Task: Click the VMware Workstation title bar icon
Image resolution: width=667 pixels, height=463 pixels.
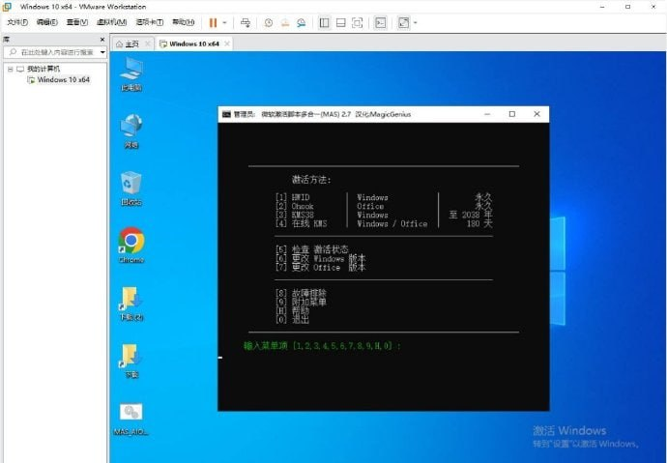Action: click(x=7, y=7)
